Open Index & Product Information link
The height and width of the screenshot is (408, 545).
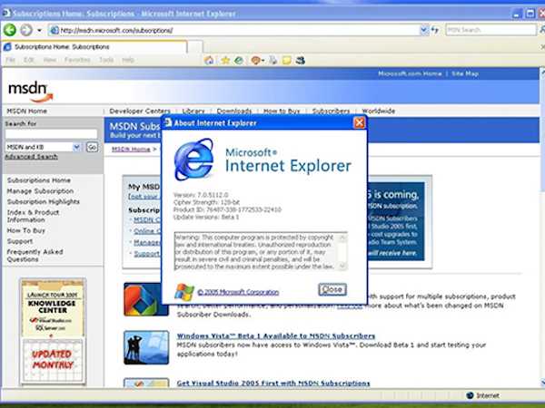[x=33, y=216]
